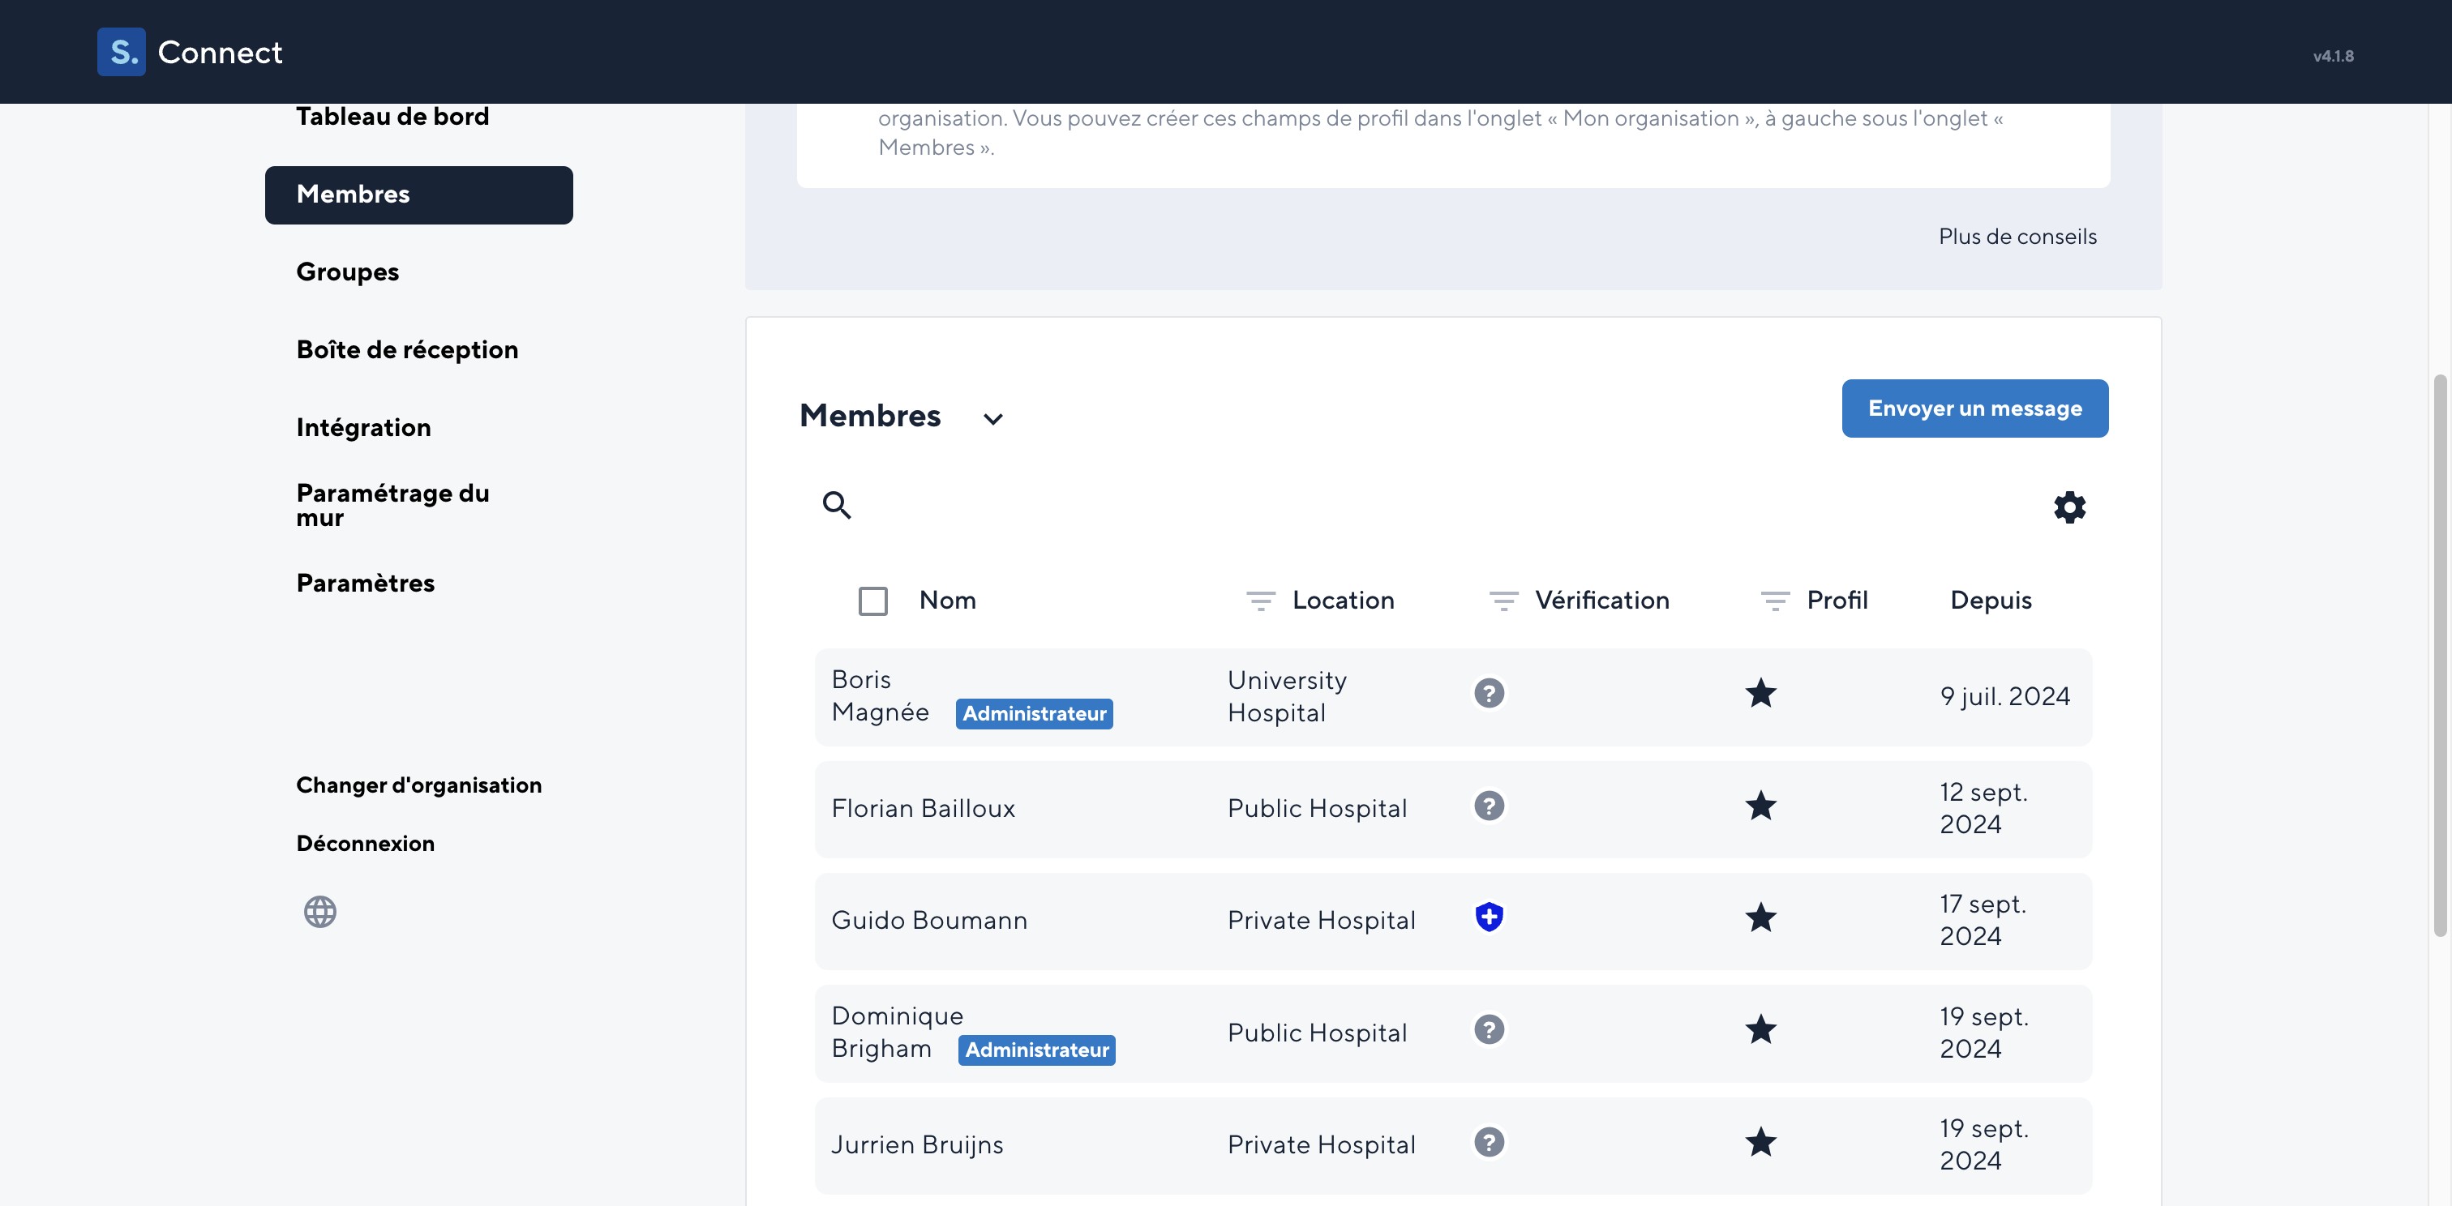2452x1206 pixels.
Task: Click the globe language icon in the sidebar
Action: (319, 910)
